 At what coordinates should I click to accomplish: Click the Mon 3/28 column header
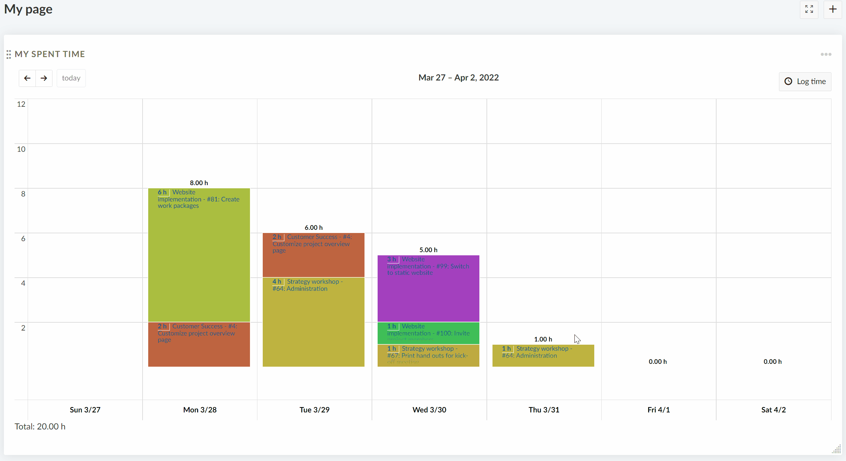tap(200, 410)
